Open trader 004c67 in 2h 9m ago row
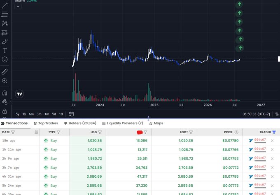 (260, 158)
